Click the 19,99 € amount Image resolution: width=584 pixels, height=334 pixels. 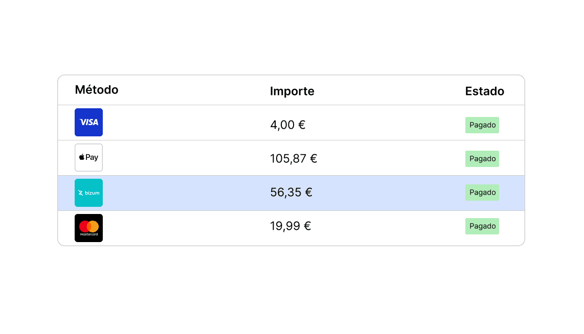tap(290, 226)
